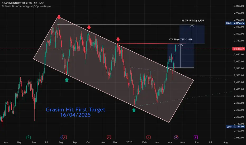This screenshot has height=145, width=246.
Task: Click the Sep label on time axis
Action: click(74, 142)
